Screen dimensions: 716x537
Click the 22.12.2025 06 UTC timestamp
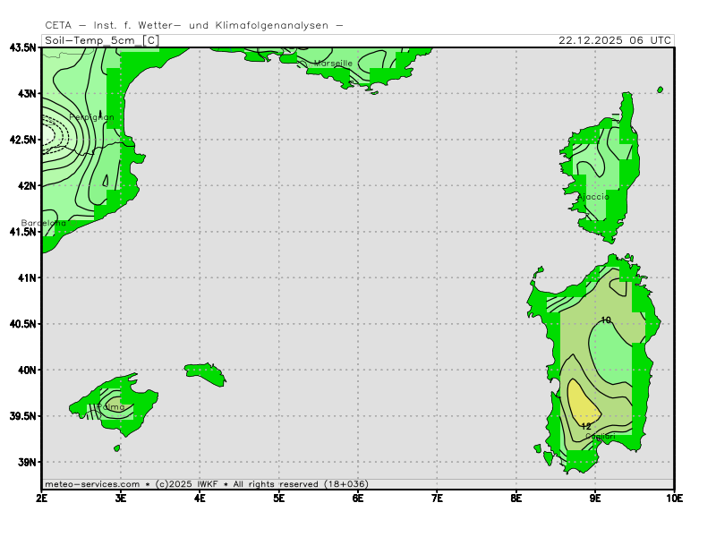tap(614, 40)
